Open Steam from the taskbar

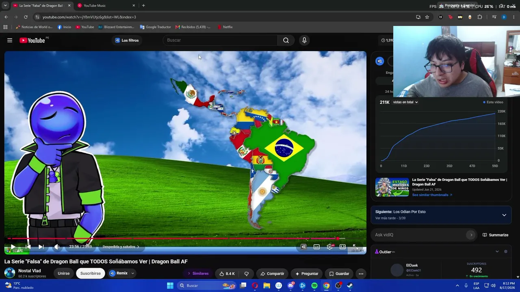[350, 286]
